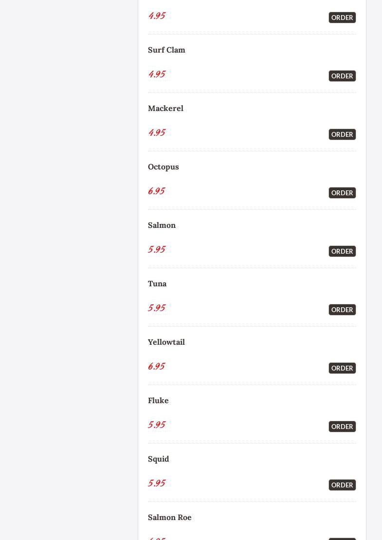Screen dimensions: 382x540
Task: Click ORDER button for Mackerel
Action: [342, 134]
